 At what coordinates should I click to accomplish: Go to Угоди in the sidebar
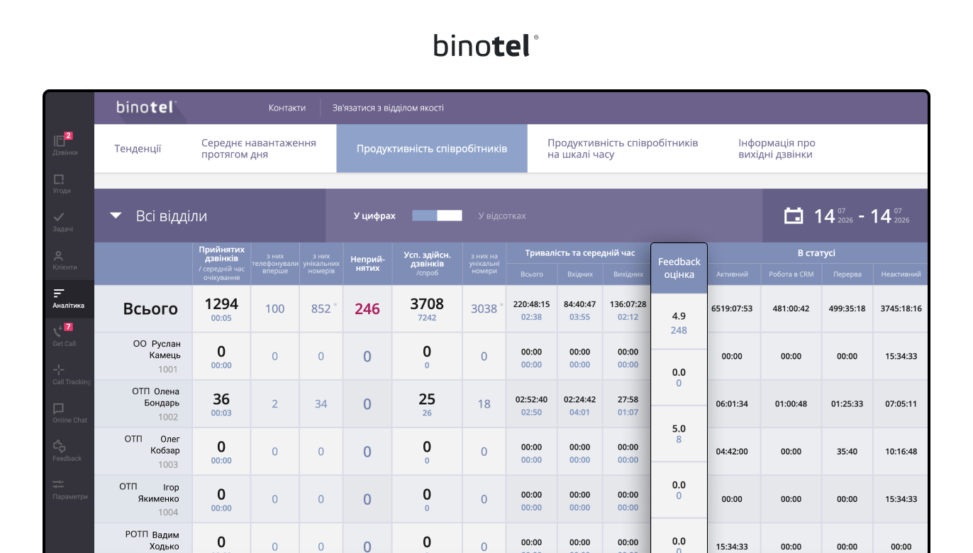[62, 183]
